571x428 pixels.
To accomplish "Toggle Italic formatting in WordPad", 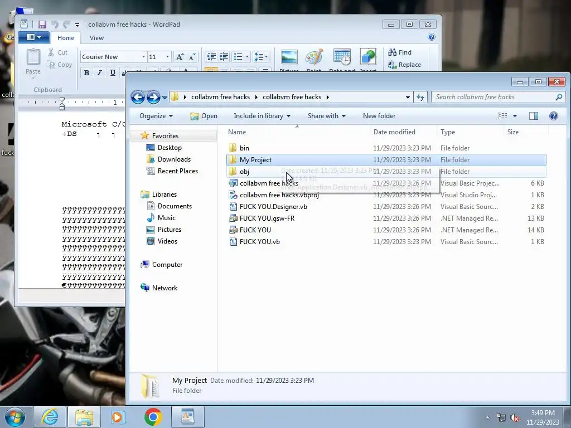I will point(99,73).
